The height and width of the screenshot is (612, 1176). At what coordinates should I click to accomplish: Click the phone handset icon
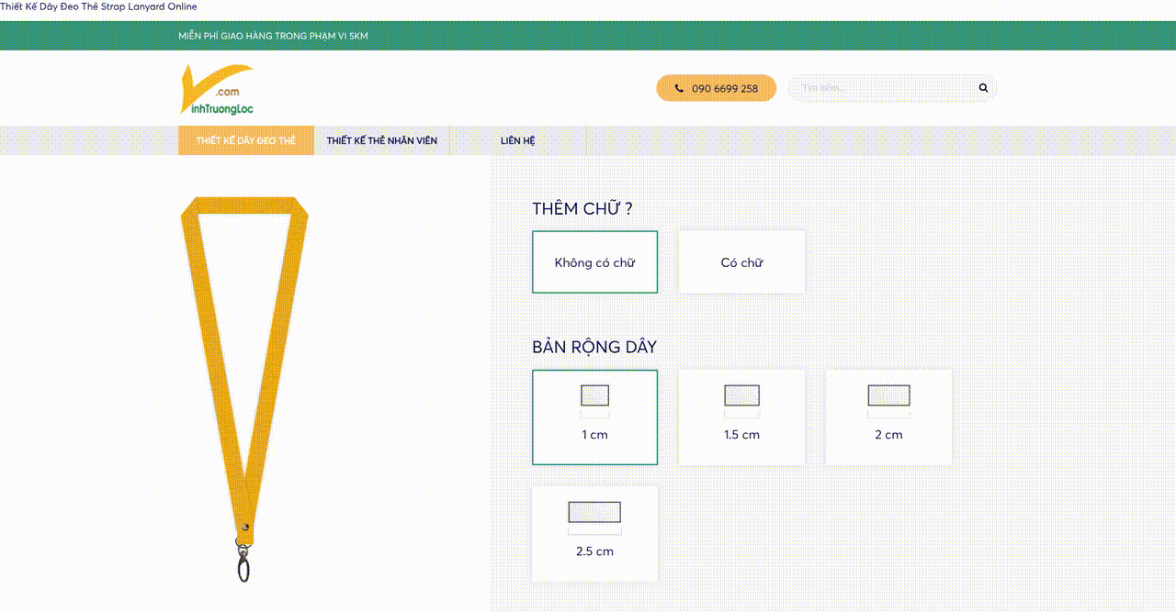click(x=679, y=88)
